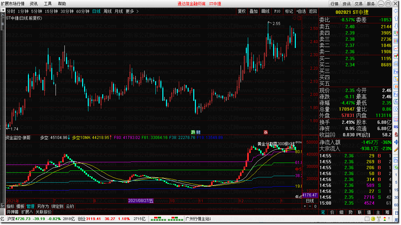Click the 指标 tab below chart
This screenshot has width=401, height=225.
[x=11, y=206]
